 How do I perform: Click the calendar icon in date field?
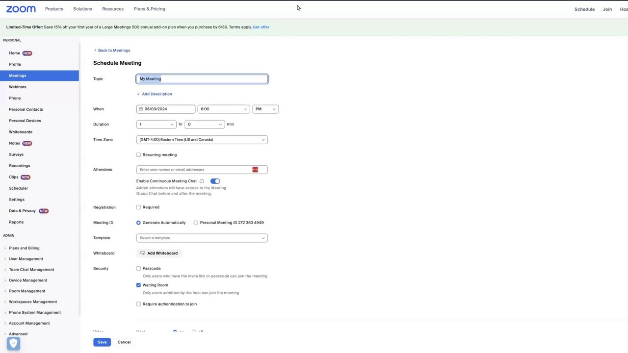pyautogui.click(x=141, y=109)
